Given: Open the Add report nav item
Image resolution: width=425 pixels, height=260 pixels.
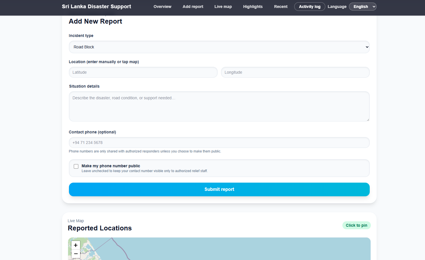Looking at the screenshot, I should (193, 7).
